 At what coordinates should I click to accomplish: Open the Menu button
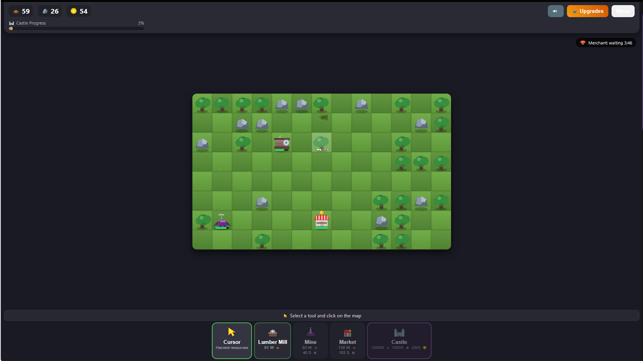coord(623,11)
